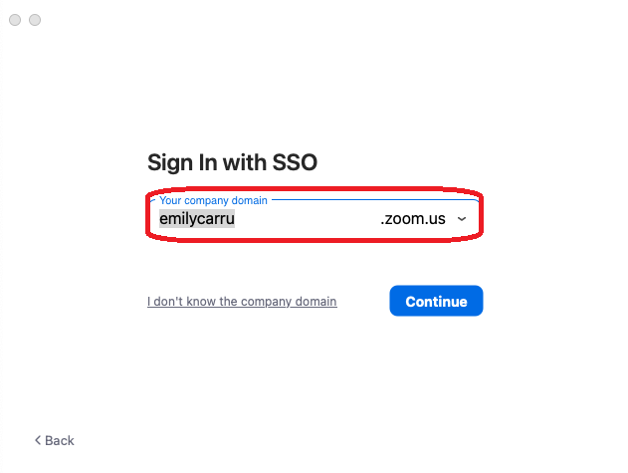Screen dimensions: 628x473
Task: Select the .zoom.us domain suffix
Action: click(x=412, y=219)
